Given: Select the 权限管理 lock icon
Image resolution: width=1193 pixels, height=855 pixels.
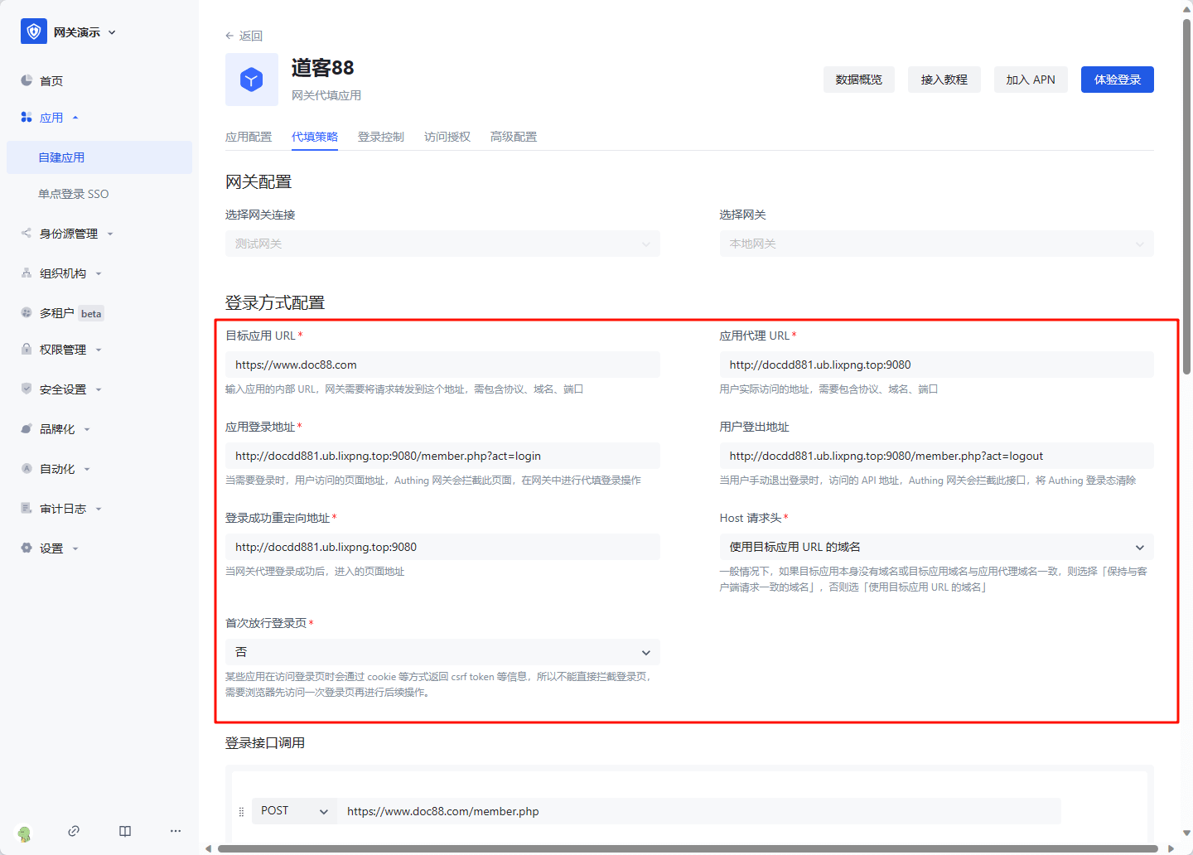Looking at the screenshot, I should pyautogui.click(x=26, y=349).
